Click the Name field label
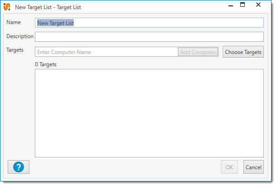Screen dimensions: 276x186 click(14, 22)
